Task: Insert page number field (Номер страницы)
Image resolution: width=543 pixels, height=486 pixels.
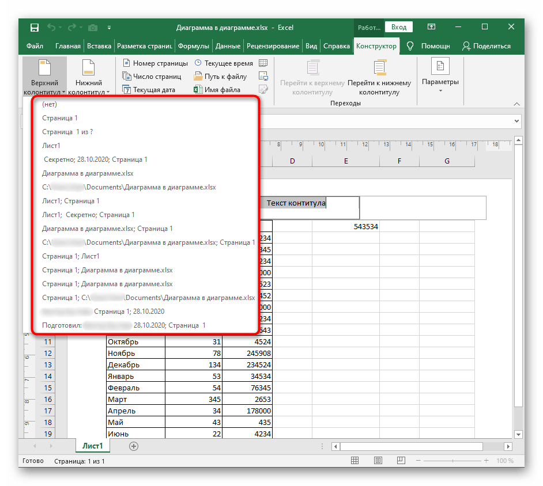Action: [155, 63]
